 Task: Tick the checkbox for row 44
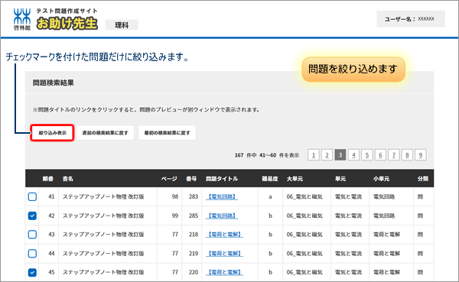[32, 253]
